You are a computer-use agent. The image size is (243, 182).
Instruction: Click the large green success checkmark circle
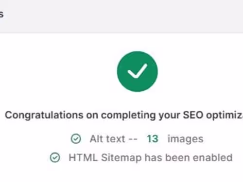(x=138, y=71)
